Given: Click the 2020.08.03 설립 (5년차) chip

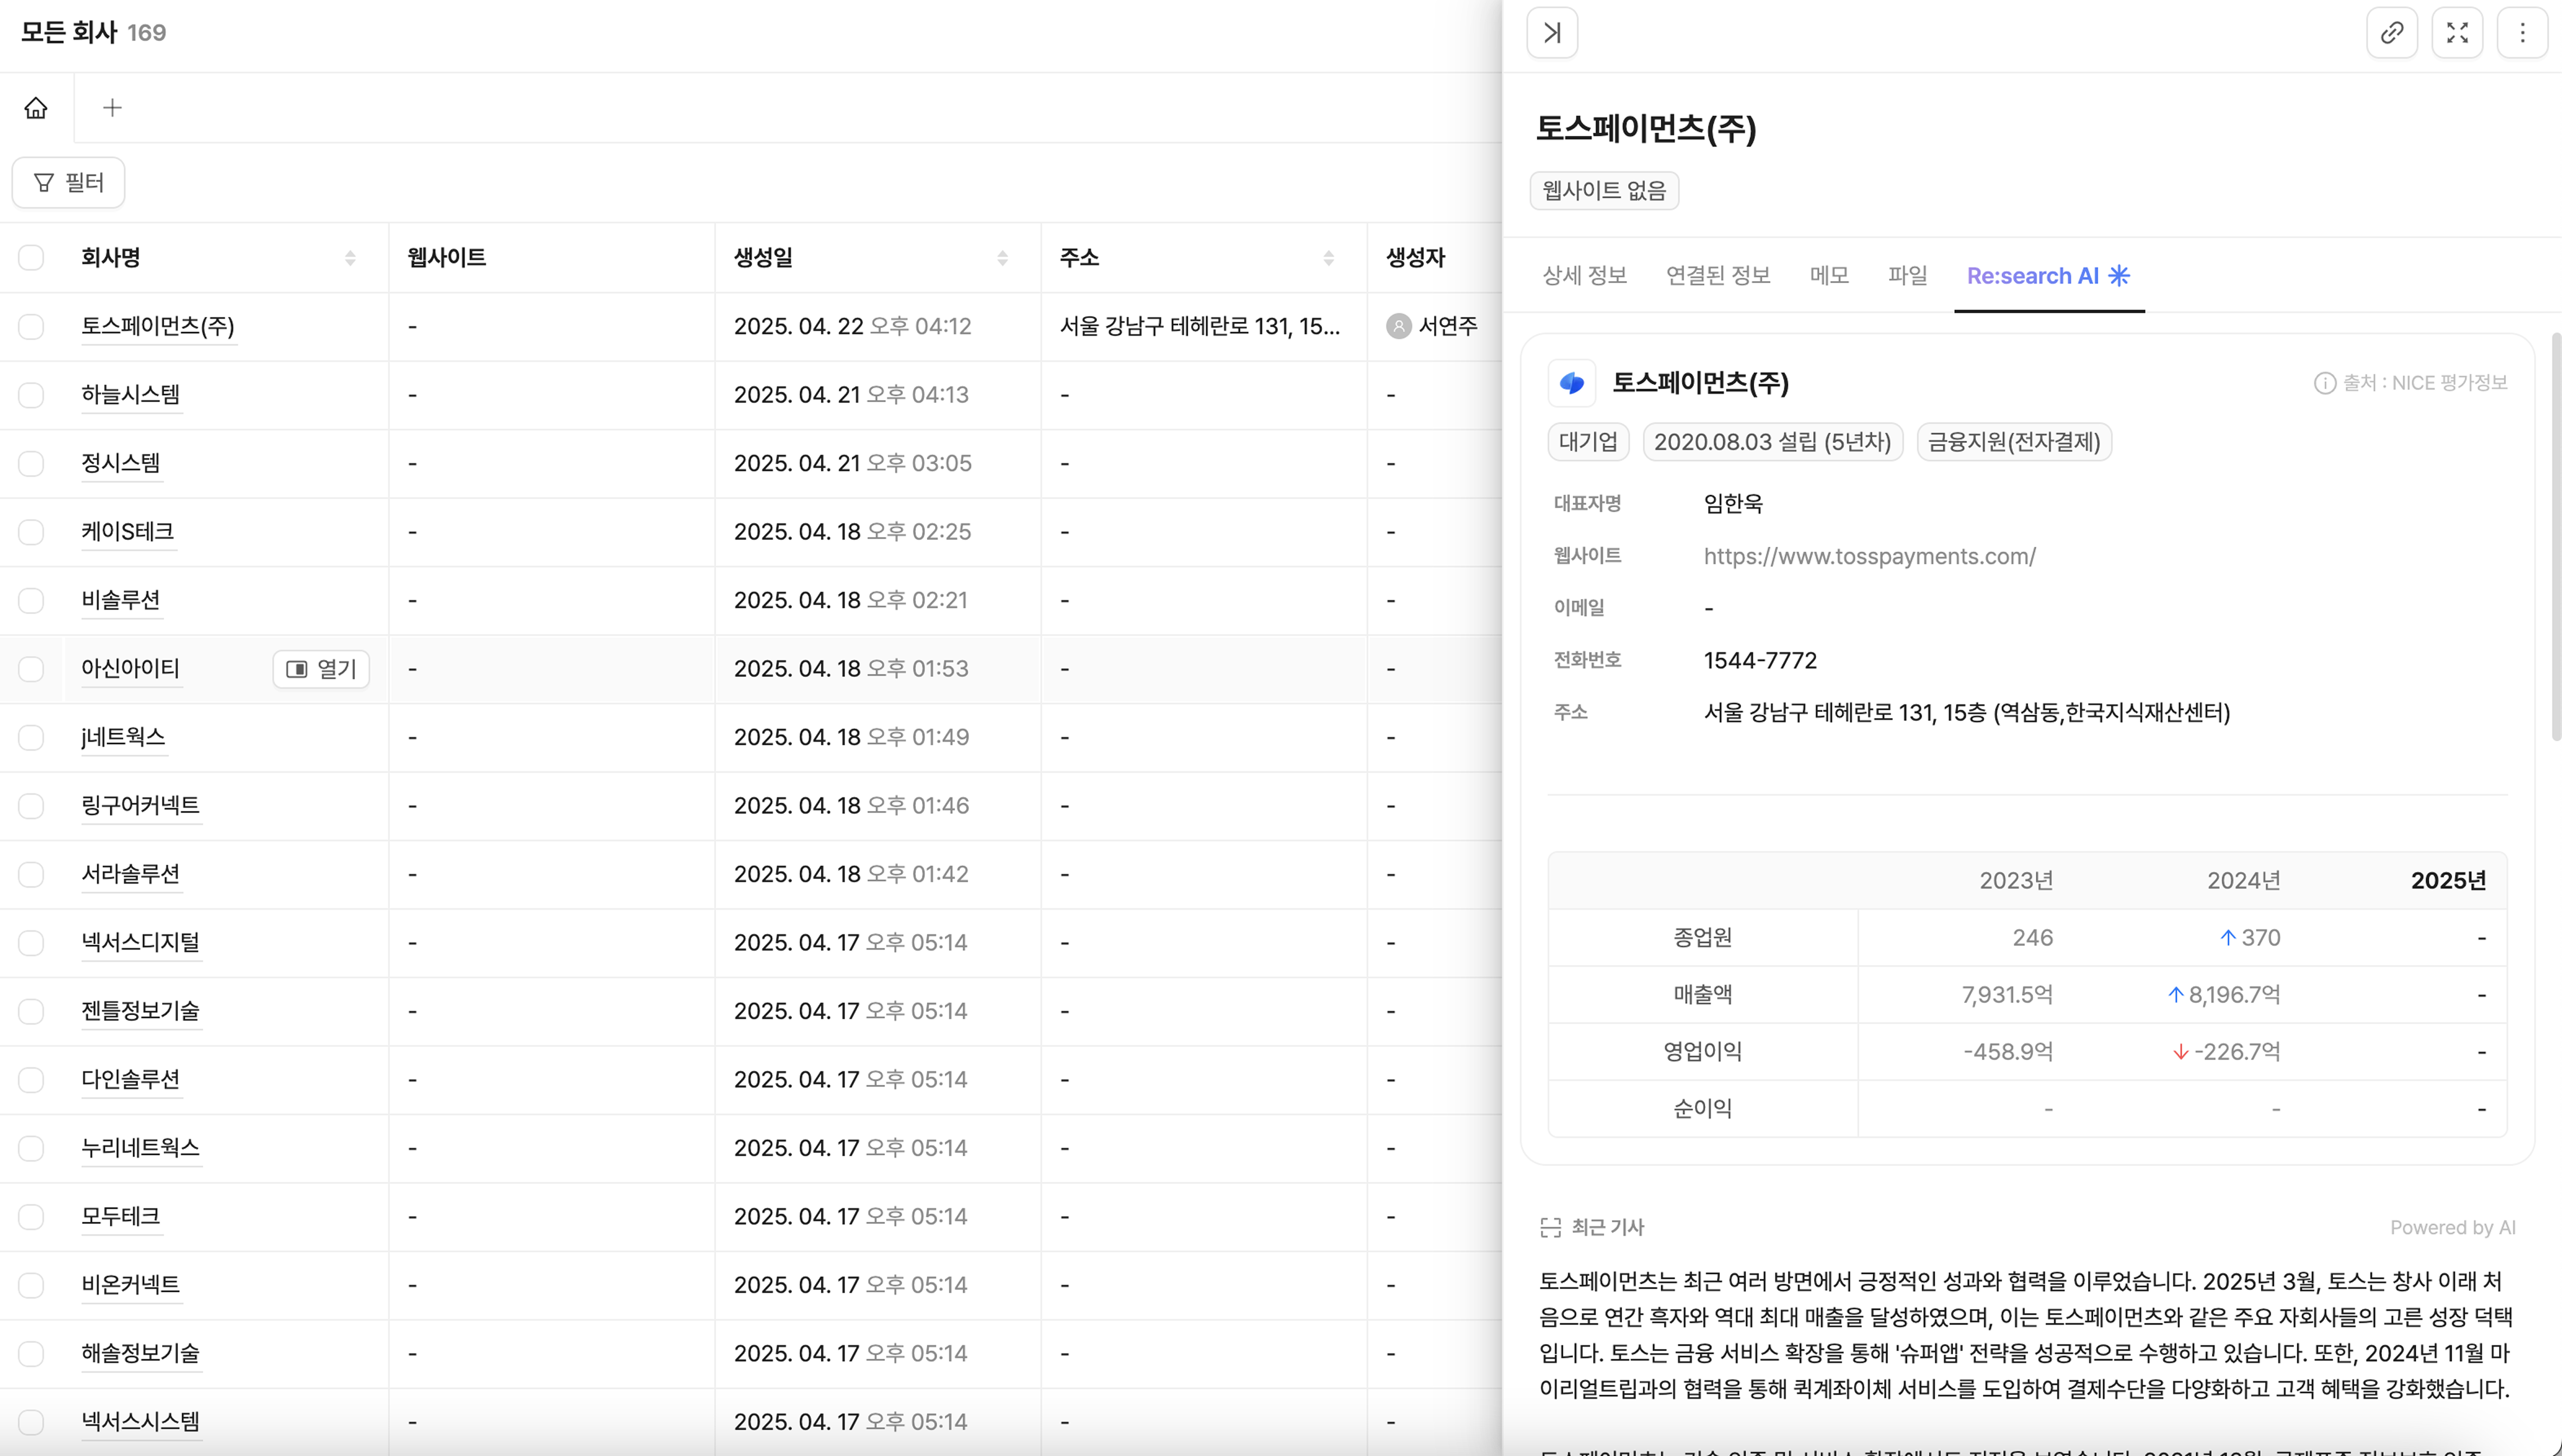Looking at the screenshot, I should coord(1772,442).
